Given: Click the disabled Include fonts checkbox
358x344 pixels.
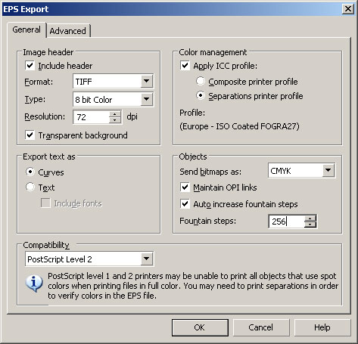Looking at the screenshot, I should click(x=45, y=203).
